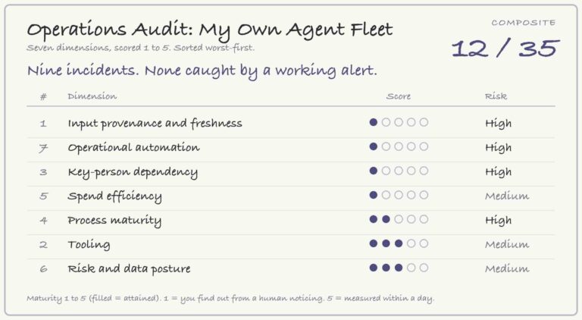Click the fourth empty dot for Risk and data posture

click(411, 268)
